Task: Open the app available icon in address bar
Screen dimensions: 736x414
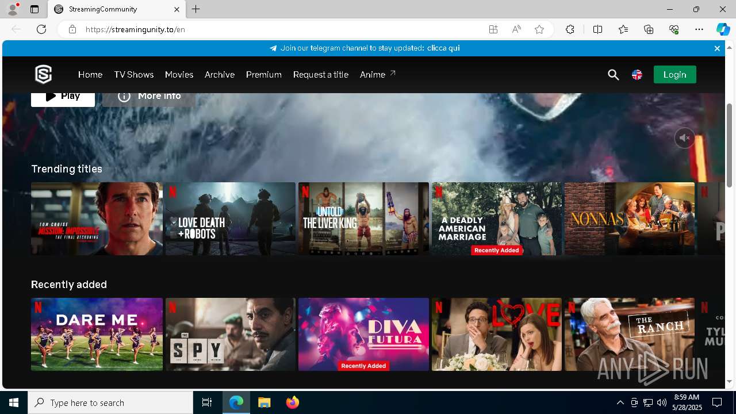Action: (493, 29)
